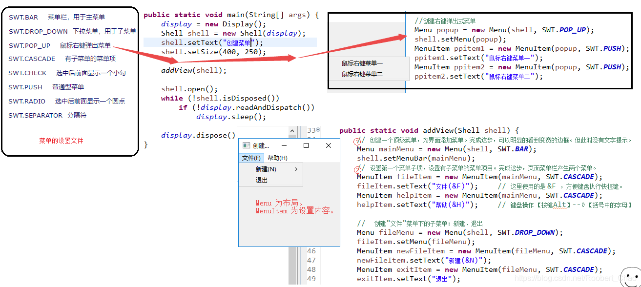Click line number 48 in the editor gutter
The height and width of the screenshot is (287, 641).
tap(311, 270)
